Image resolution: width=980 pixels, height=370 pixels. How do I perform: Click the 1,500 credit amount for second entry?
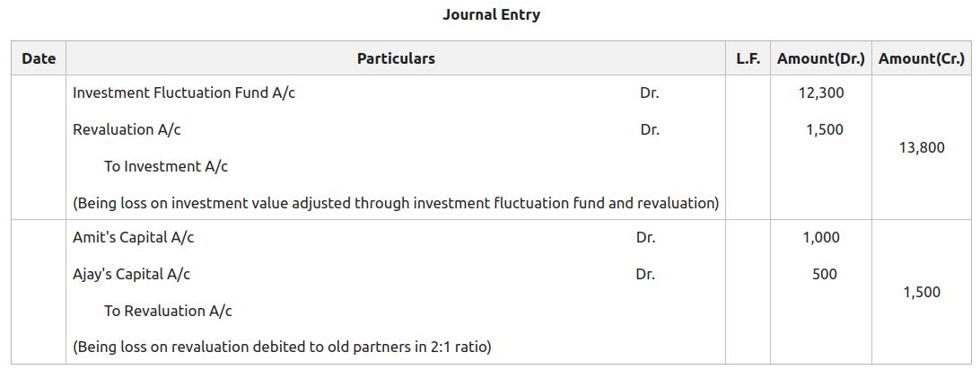pos(922,292)
